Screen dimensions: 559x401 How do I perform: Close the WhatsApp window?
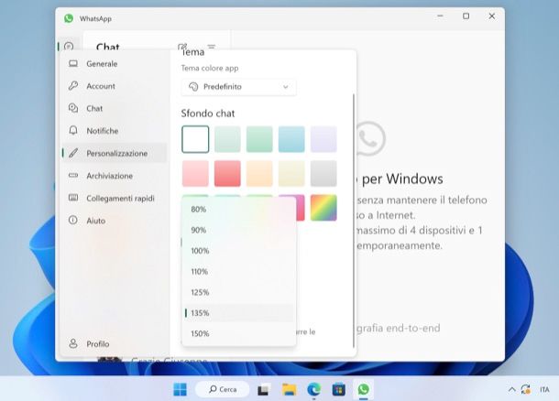pos(491,16)
